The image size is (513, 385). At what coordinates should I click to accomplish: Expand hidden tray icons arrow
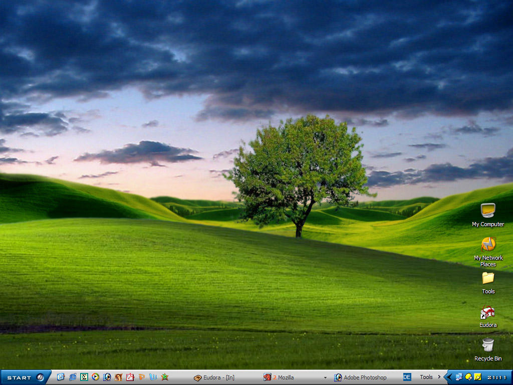tap(450, 377)
